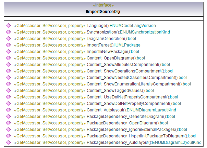The height and width of the screenshot is (148, 207).
Task: Select the icon next to Content_ShowTaggedValues
Action: (x=8, y=91)
